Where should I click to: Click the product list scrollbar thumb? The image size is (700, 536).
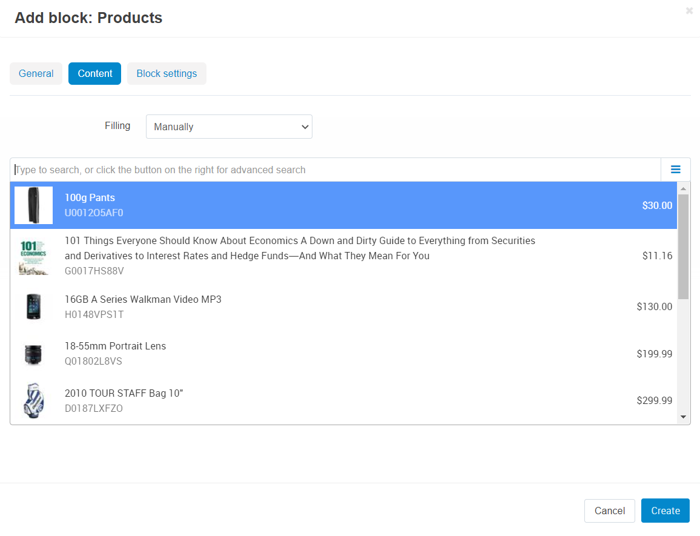tap(683, 246)
